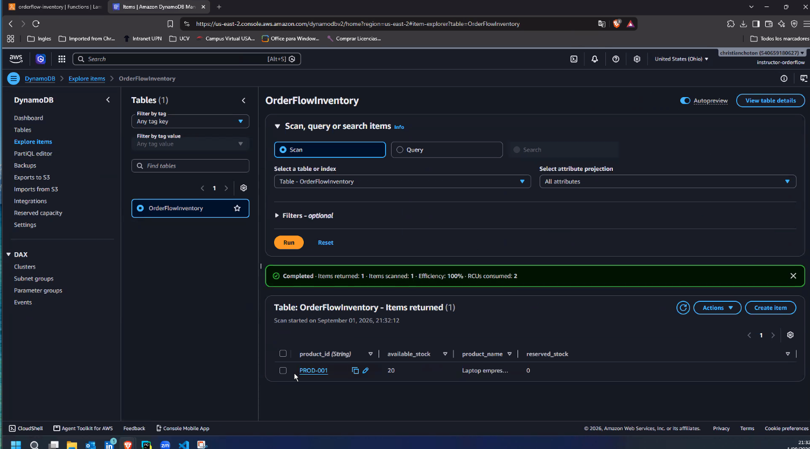Switch to the orderflow-inventory Lambda browser tab
This screenshot has width=810, height=449.
pyautogui.click(x=55, y=7)
